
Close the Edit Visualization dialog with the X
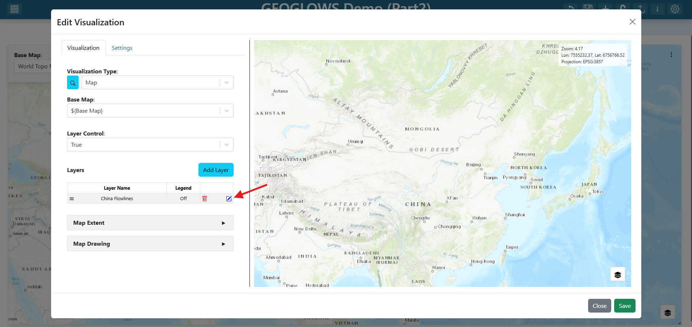633,22
